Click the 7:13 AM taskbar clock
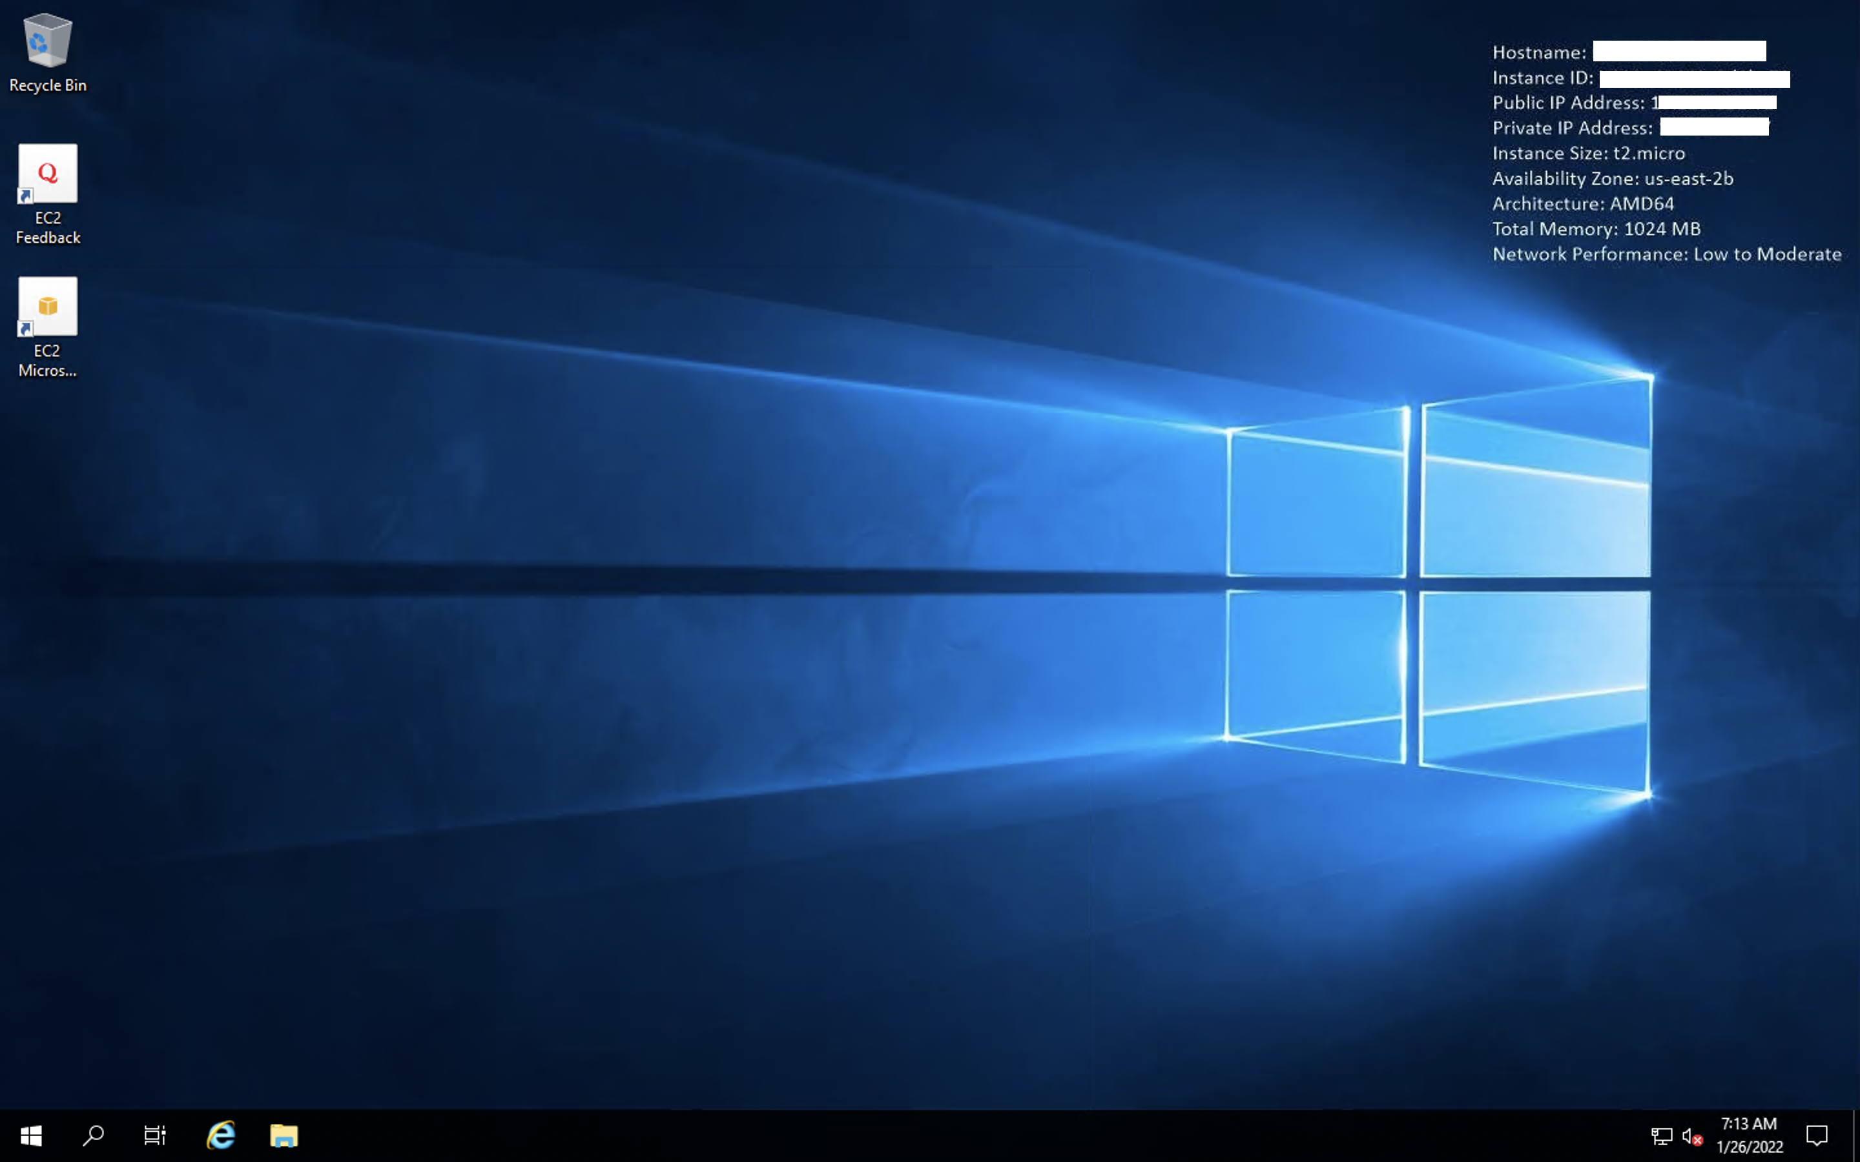The width and height of the screenshot is (1860, 1162). [1750, 1135]
